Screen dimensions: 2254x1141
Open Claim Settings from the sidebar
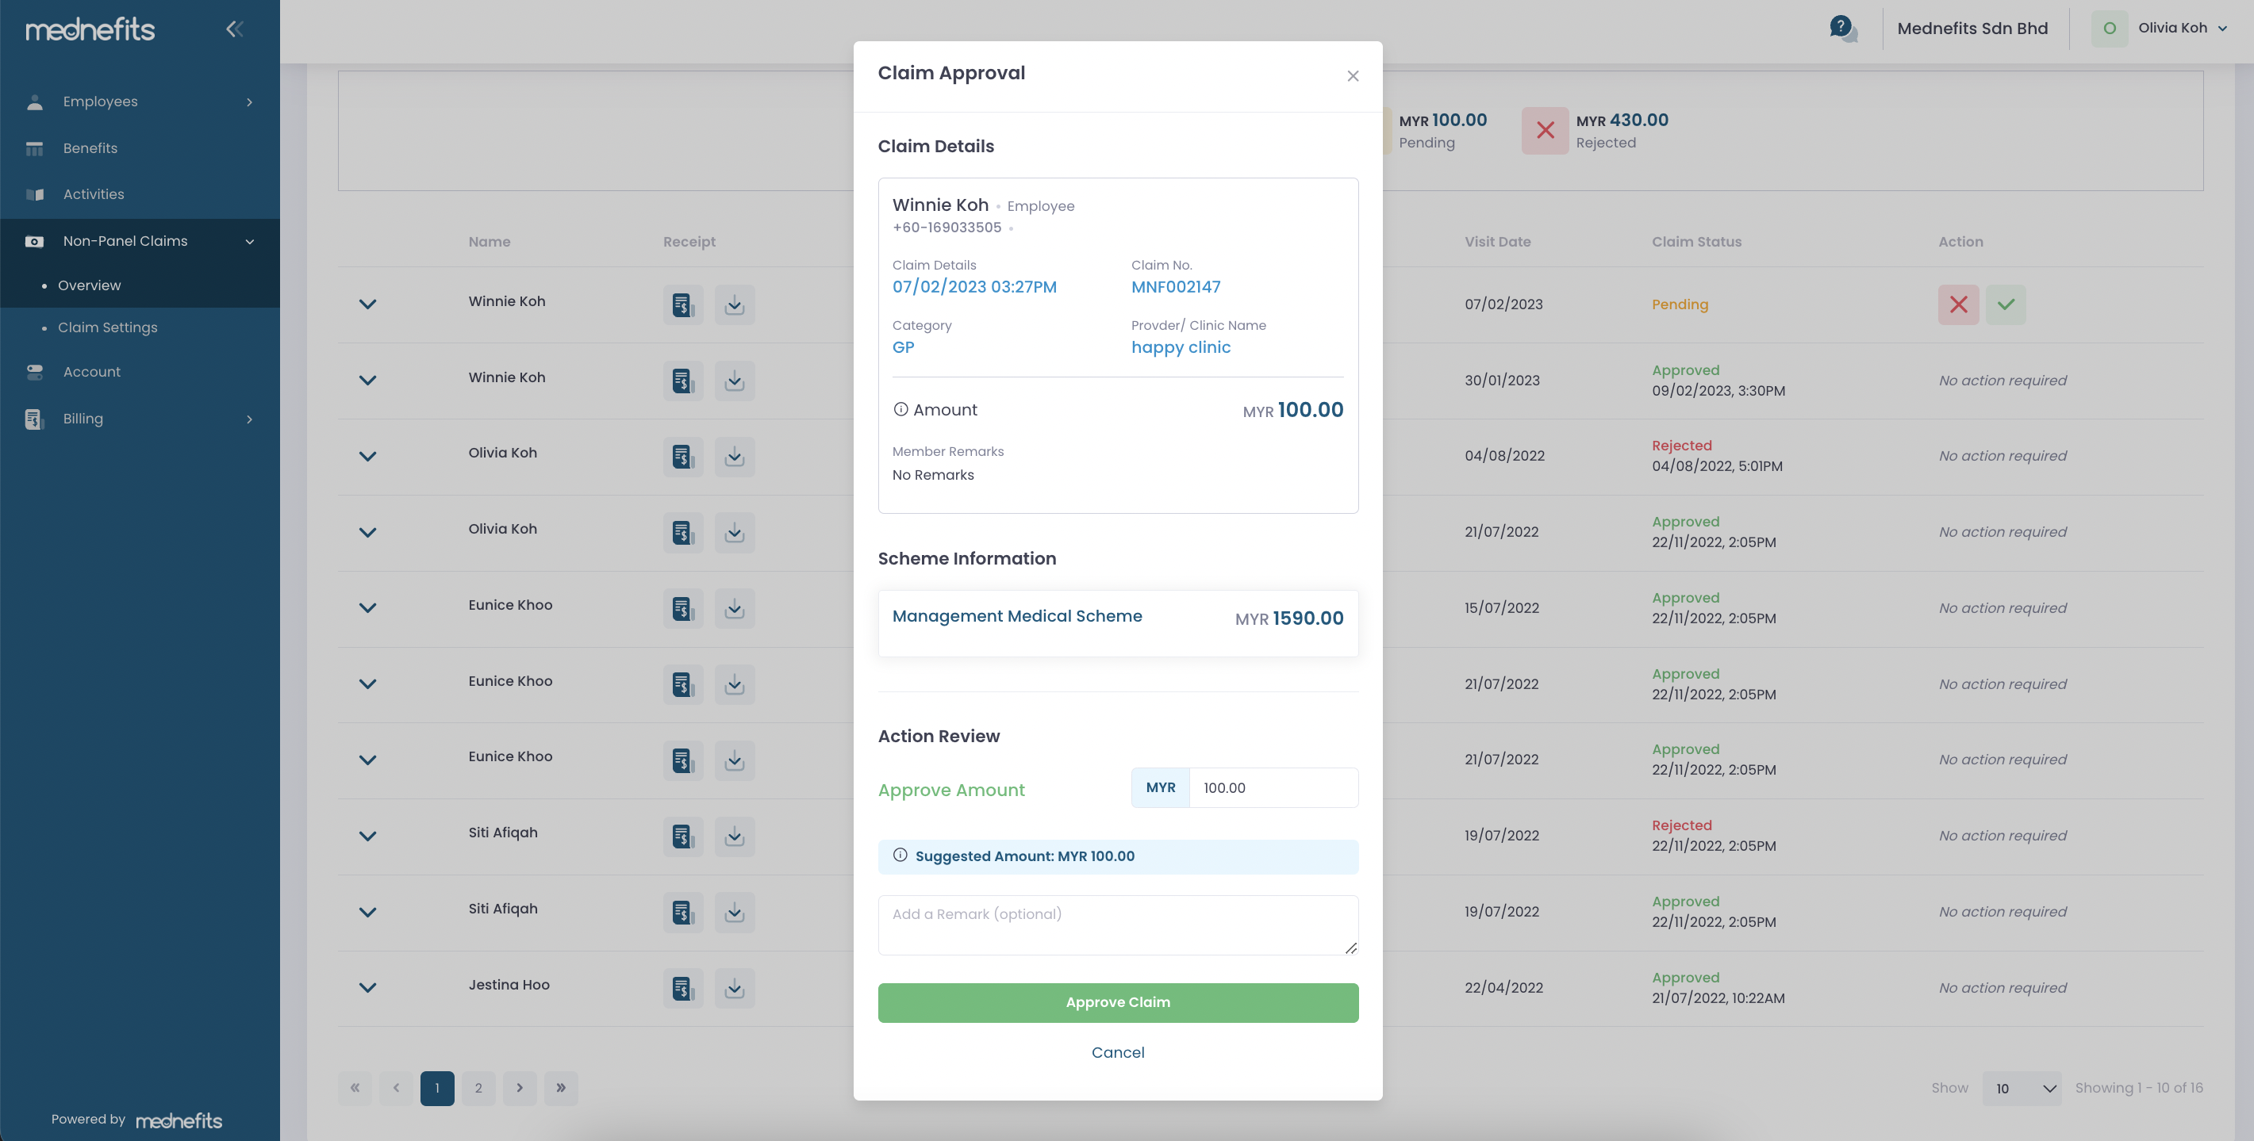[x=108, y=327]
